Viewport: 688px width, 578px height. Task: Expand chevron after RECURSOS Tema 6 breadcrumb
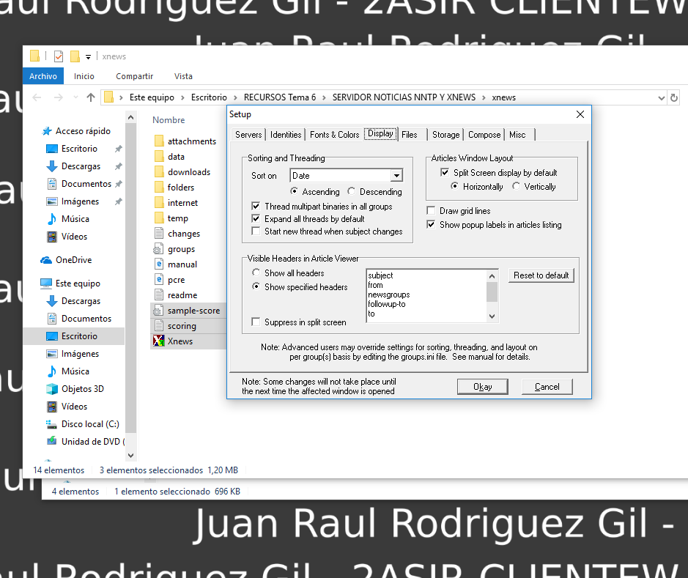coord(324,97)
